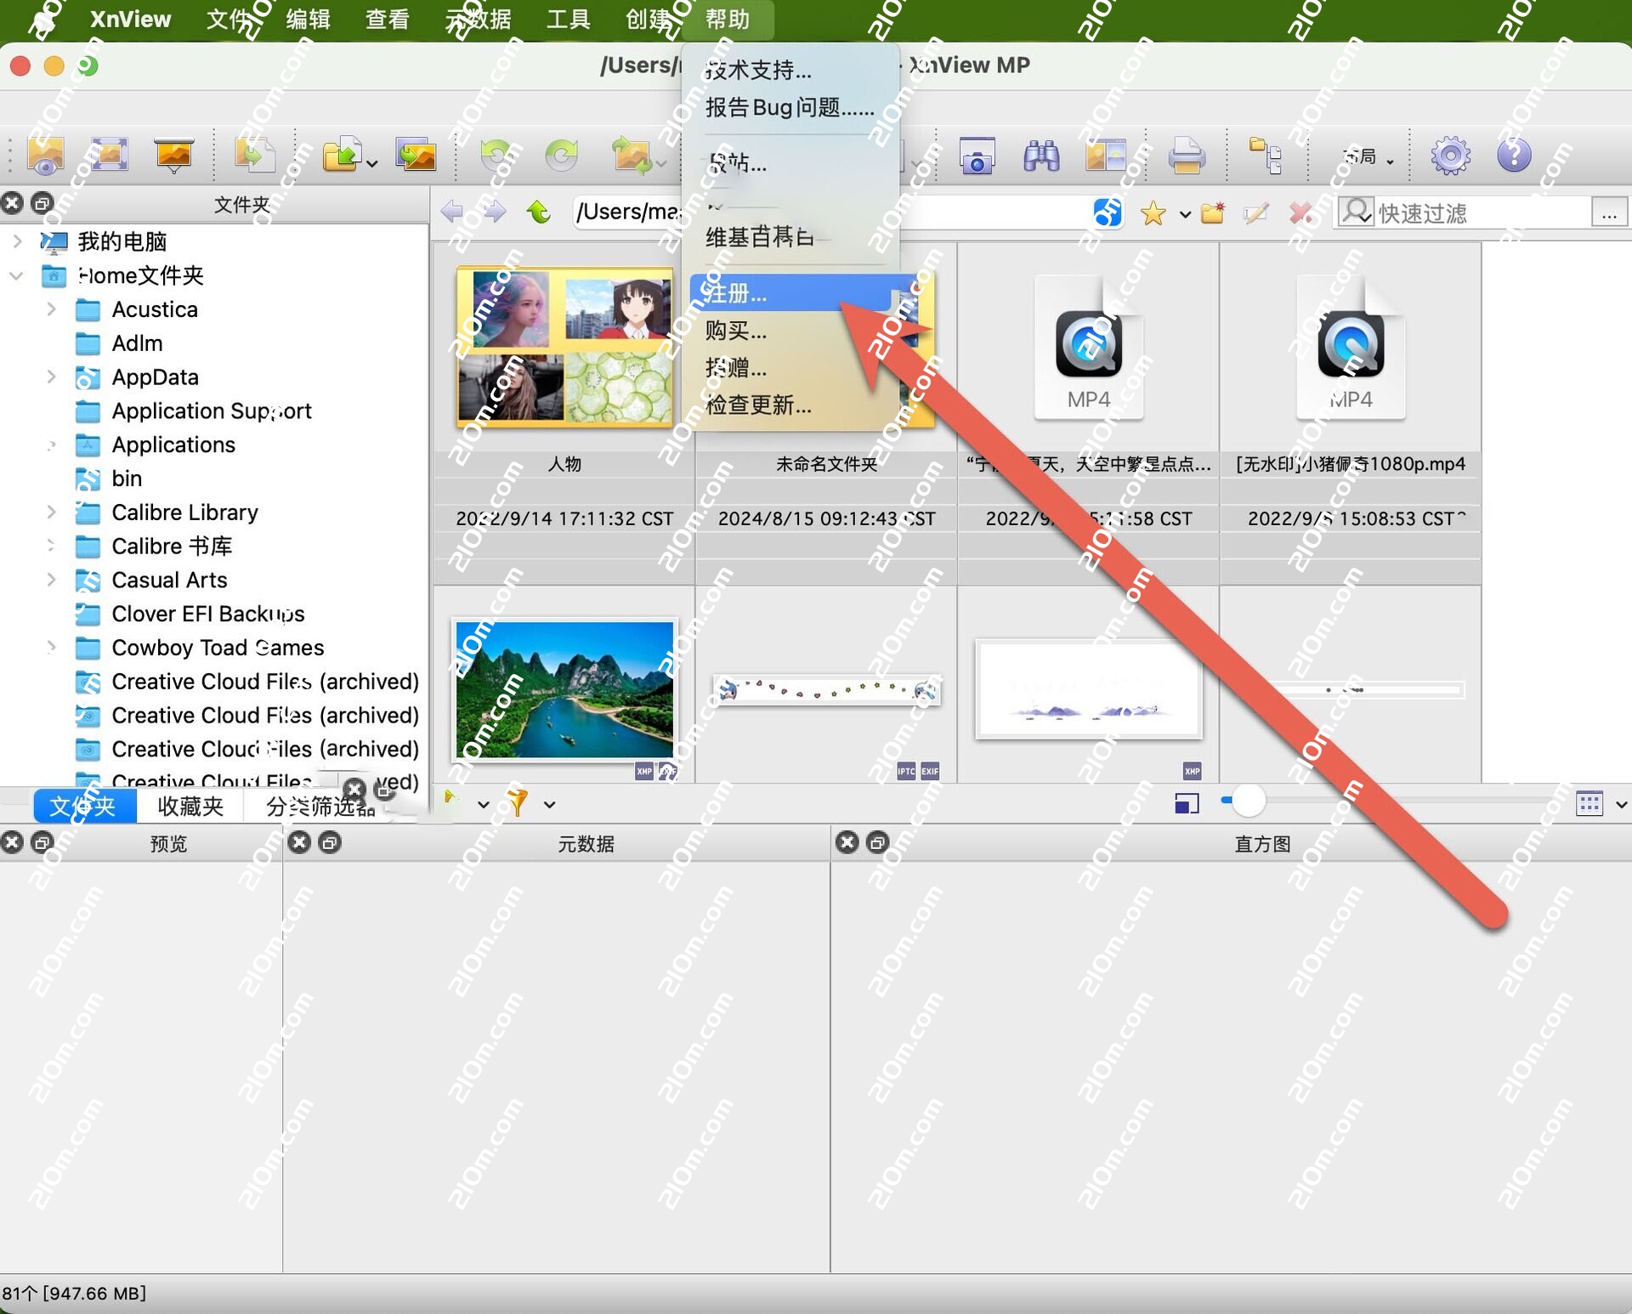Open settings with the gear icon

coord(1449,156)
